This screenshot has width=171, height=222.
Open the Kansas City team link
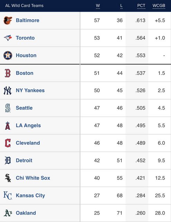coord(30,195)
